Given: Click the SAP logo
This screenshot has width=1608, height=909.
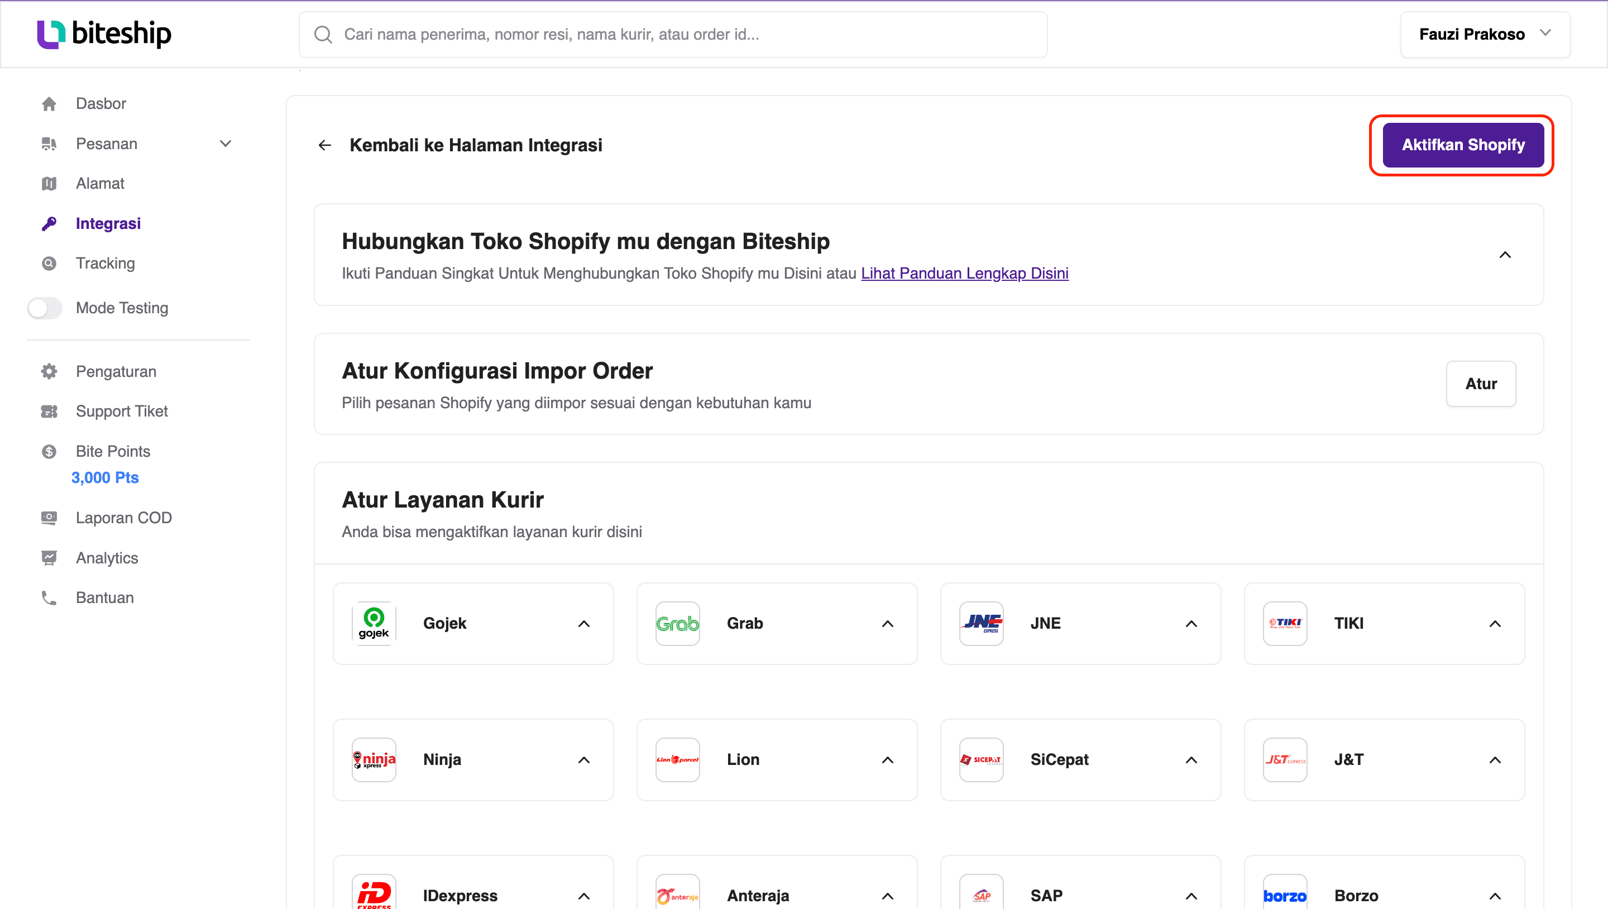Looking at the screenshot, I should (x=982, y=893).
